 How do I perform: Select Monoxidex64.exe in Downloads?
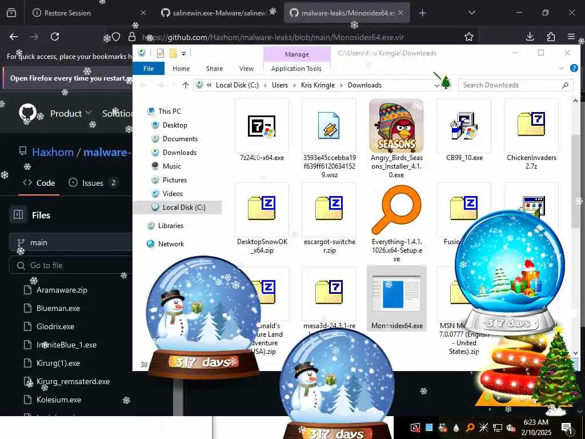coord(396,298)
